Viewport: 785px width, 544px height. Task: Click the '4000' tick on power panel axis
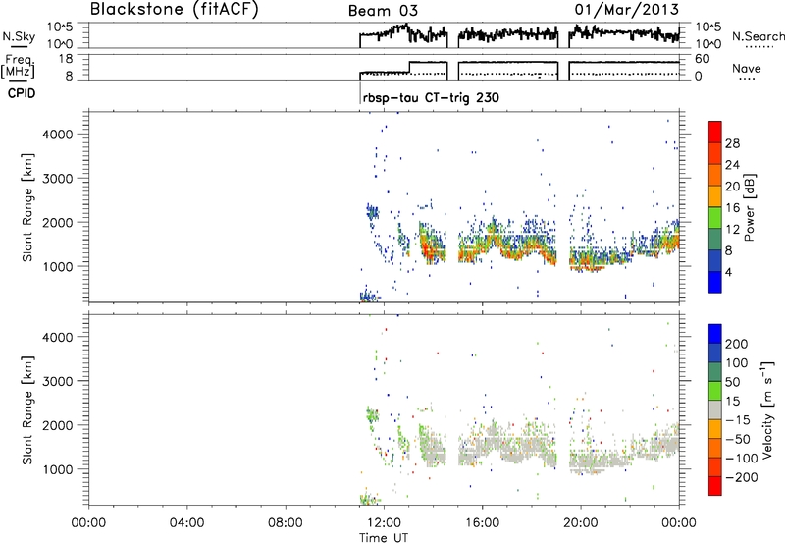[x=58, y=135]
